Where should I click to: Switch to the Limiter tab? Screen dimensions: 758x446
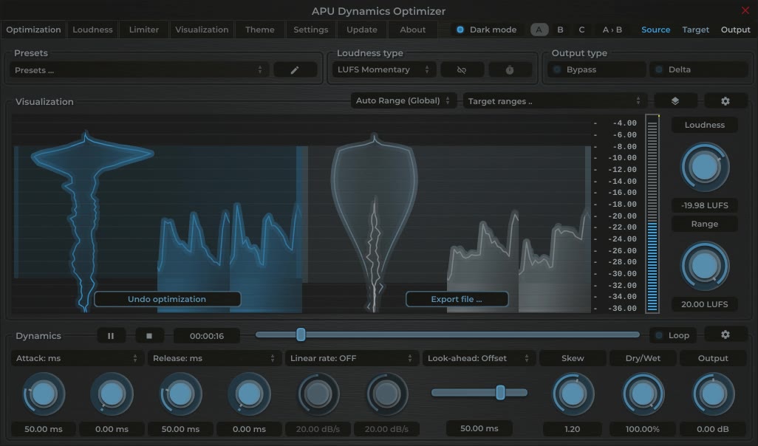(x=143, y=30)
